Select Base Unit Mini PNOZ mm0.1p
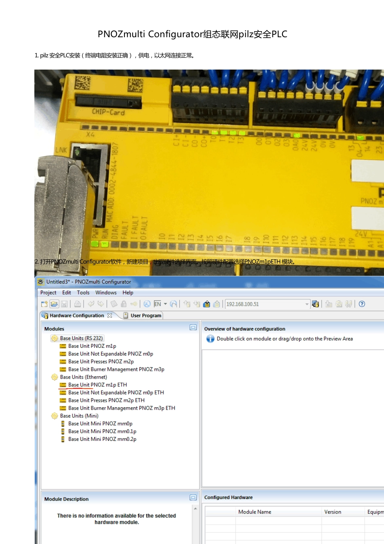This screenshot has width=384, height=544. click(102, 431)
